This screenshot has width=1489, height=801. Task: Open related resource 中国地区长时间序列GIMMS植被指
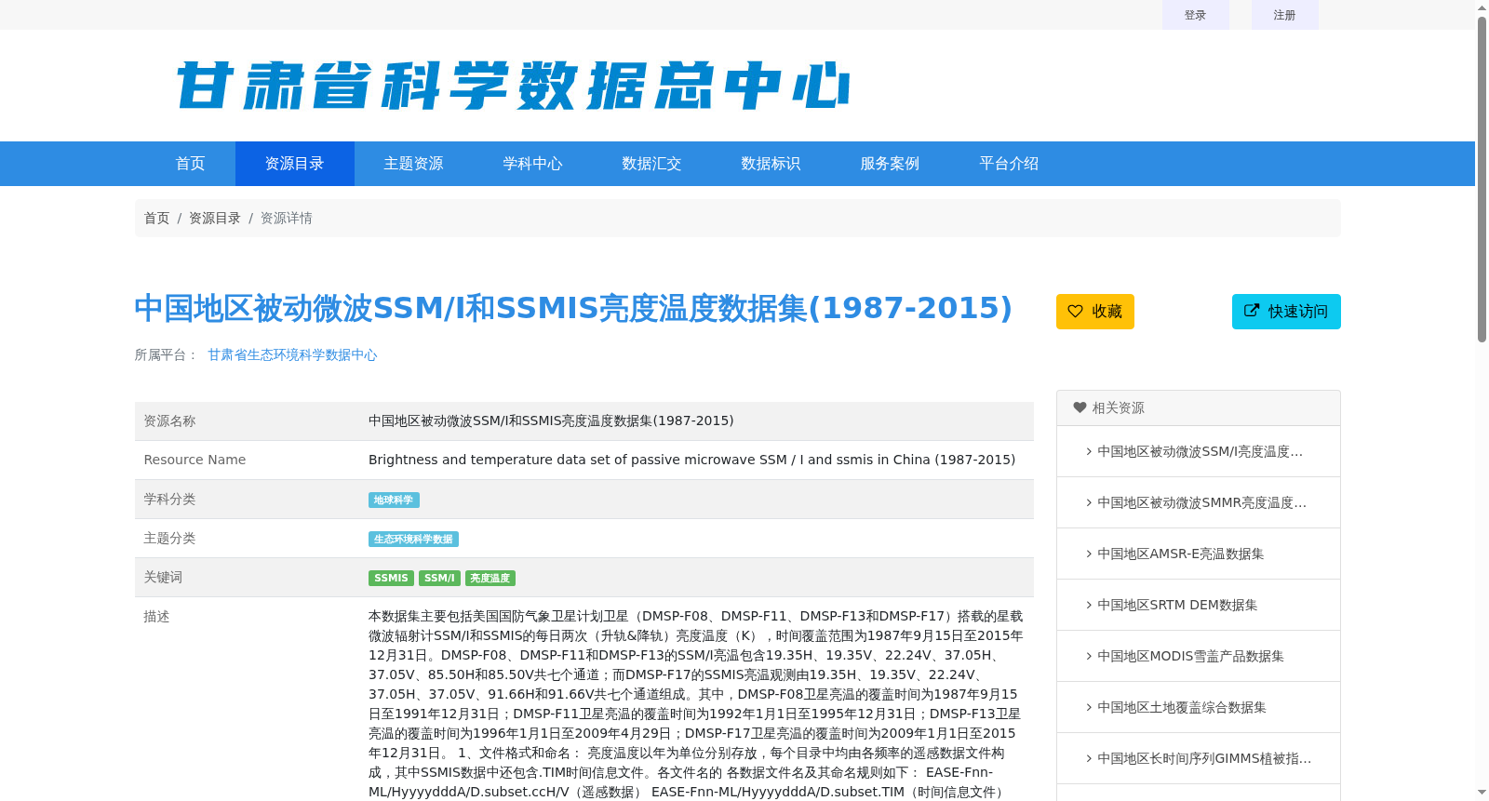[x=1204, y=758]
